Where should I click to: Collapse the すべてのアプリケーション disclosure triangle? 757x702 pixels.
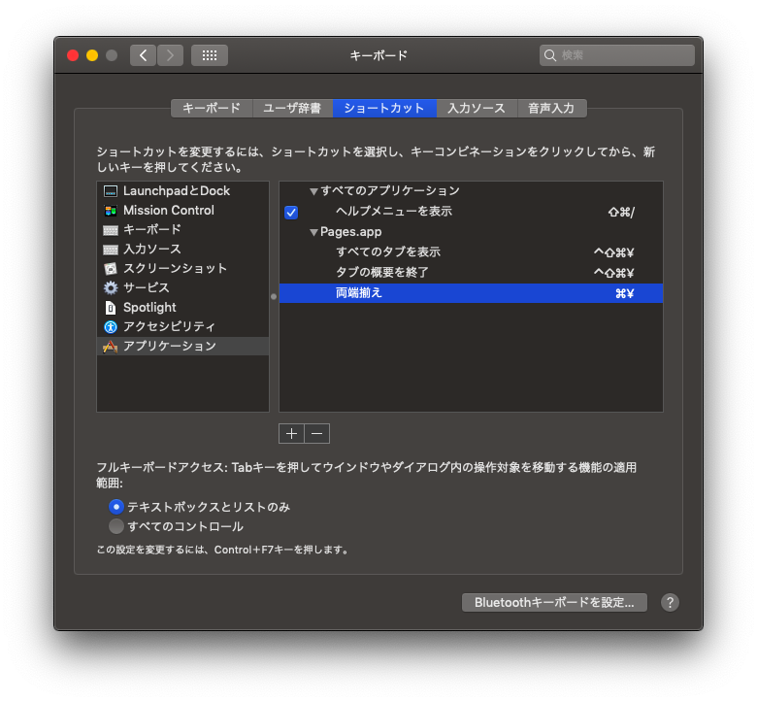click(313, 192)
